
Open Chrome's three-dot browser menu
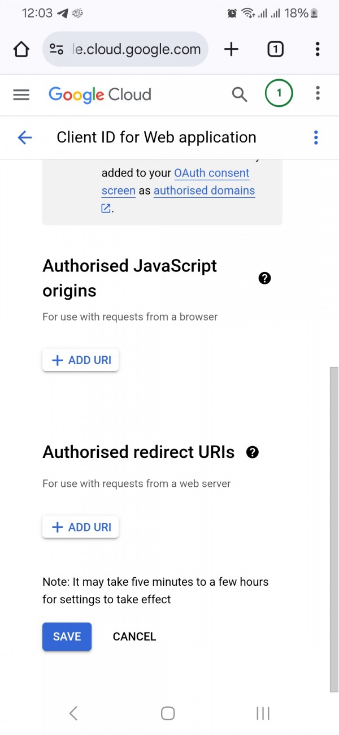pos(318,49)
